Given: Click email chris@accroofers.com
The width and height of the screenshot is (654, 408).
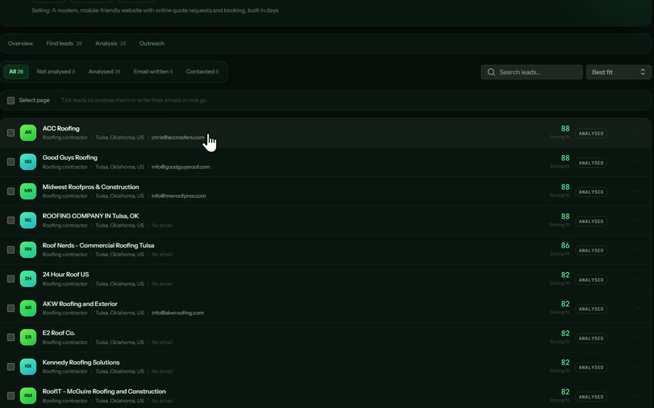Looking at the screenshot, I should 178,137.
